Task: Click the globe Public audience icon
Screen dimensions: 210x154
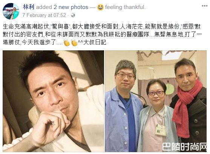Action: point(73,15)
